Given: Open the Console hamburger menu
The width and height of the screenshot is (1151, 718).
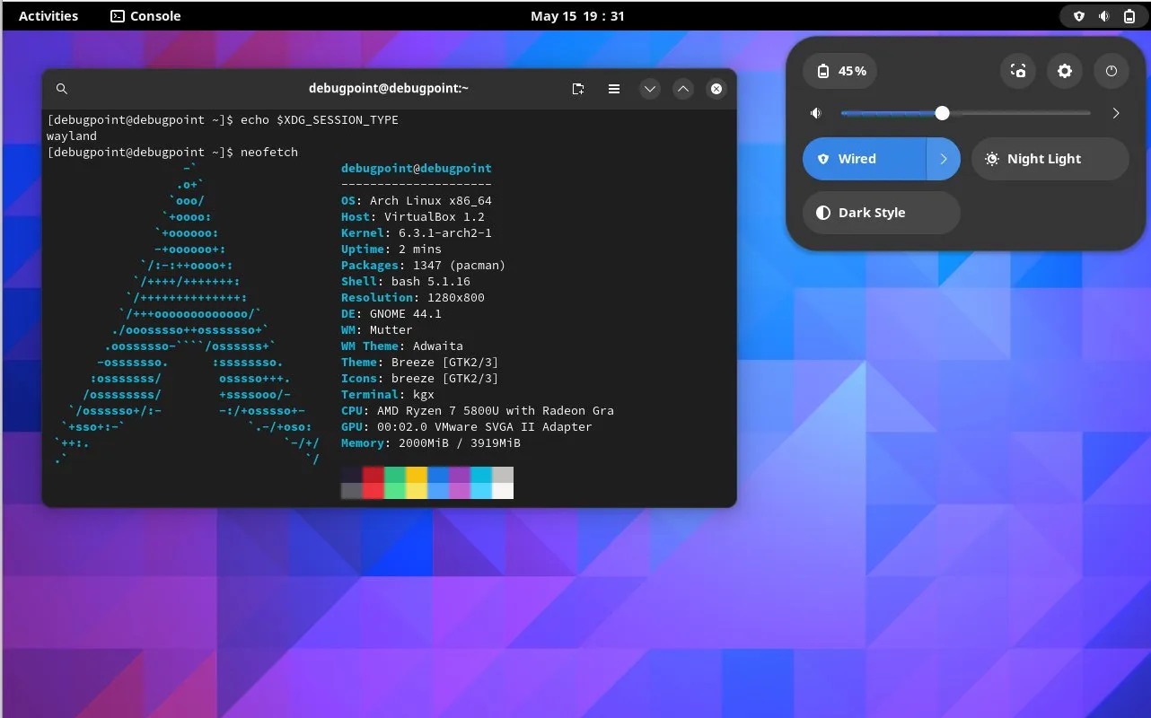Looking at the screenshot, I should [614, 88].
